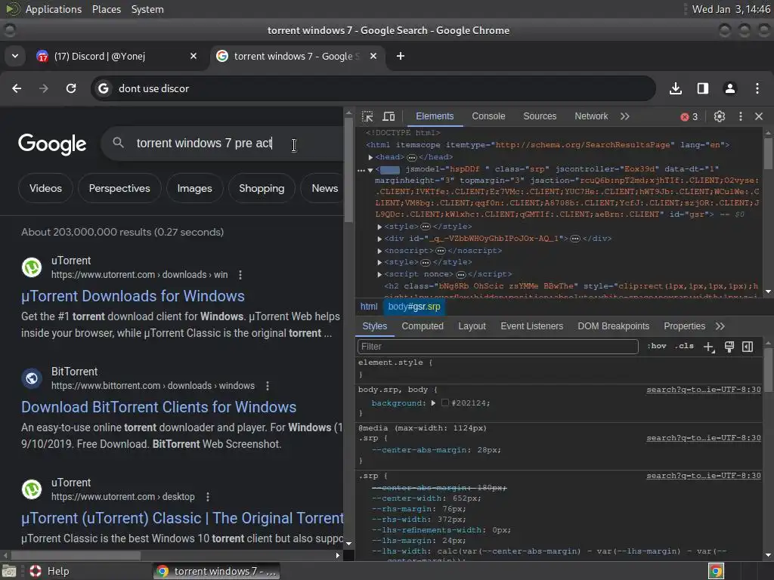774x580 pixels.
Task: Go forward with the arrow button
Action: point(44,88)
